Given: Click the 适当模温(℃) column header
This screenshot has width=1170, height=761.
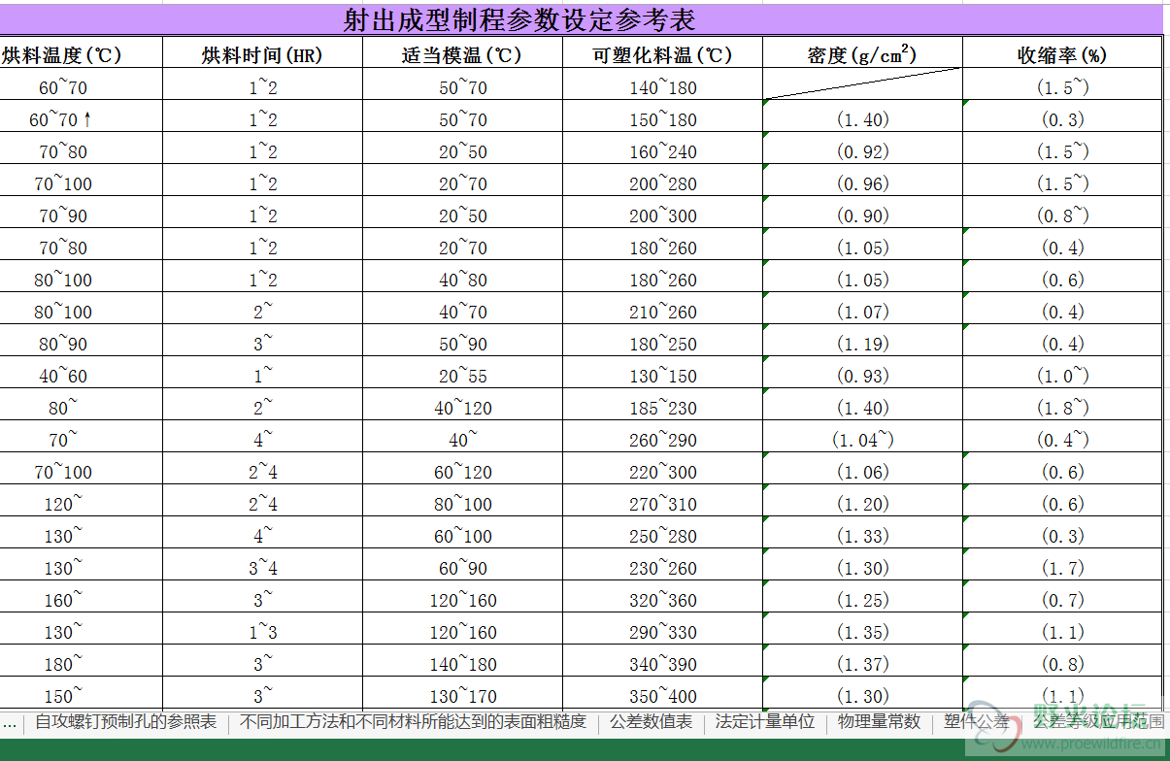Looking at the screenshot, I should 462,54.
